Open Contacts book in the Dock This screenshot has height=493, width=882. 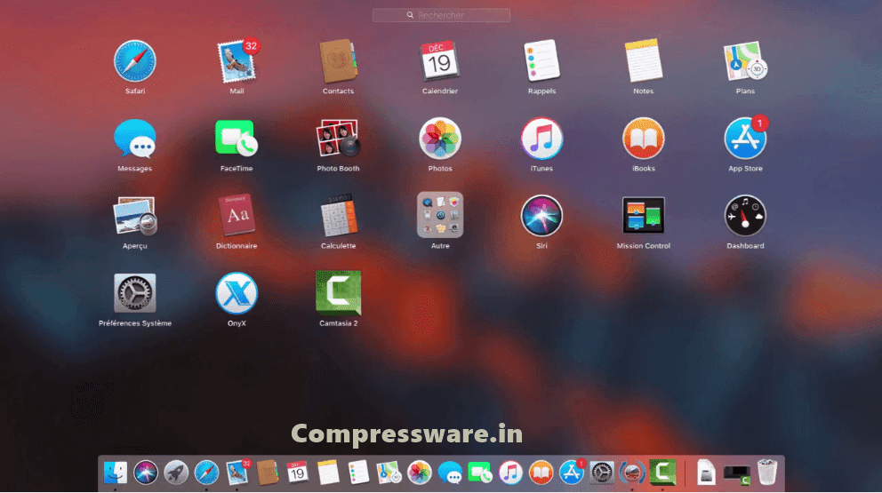(268, 473)
